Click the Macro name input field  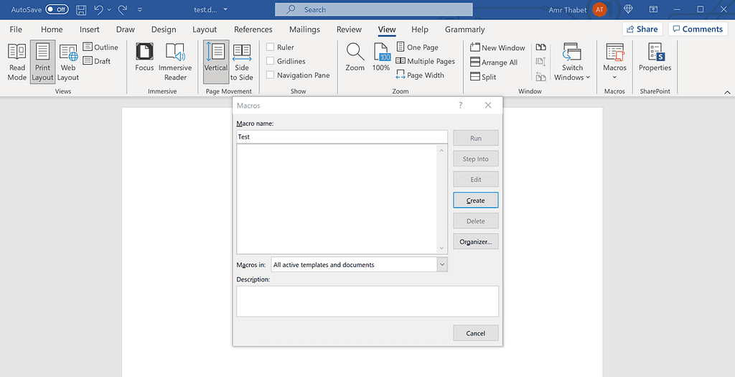(x=342, y=137)
